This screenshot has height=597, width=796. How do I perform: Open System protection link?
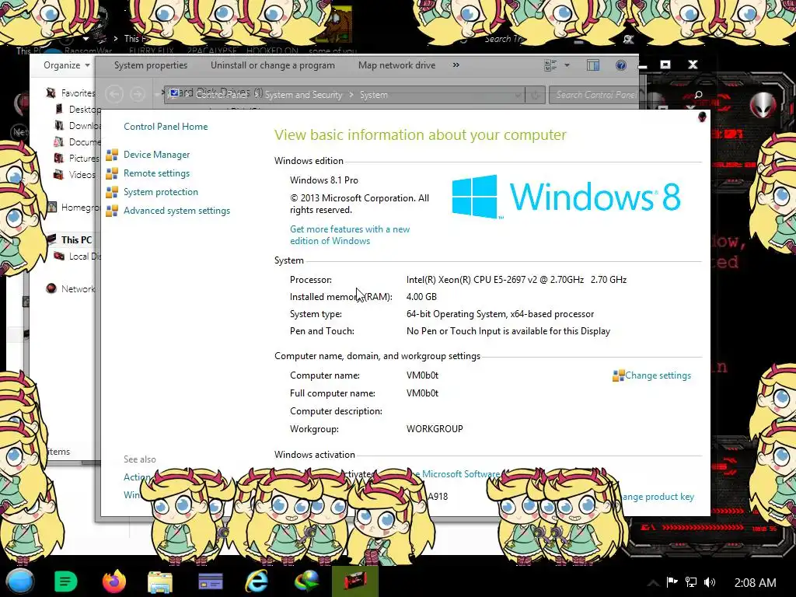160,192
